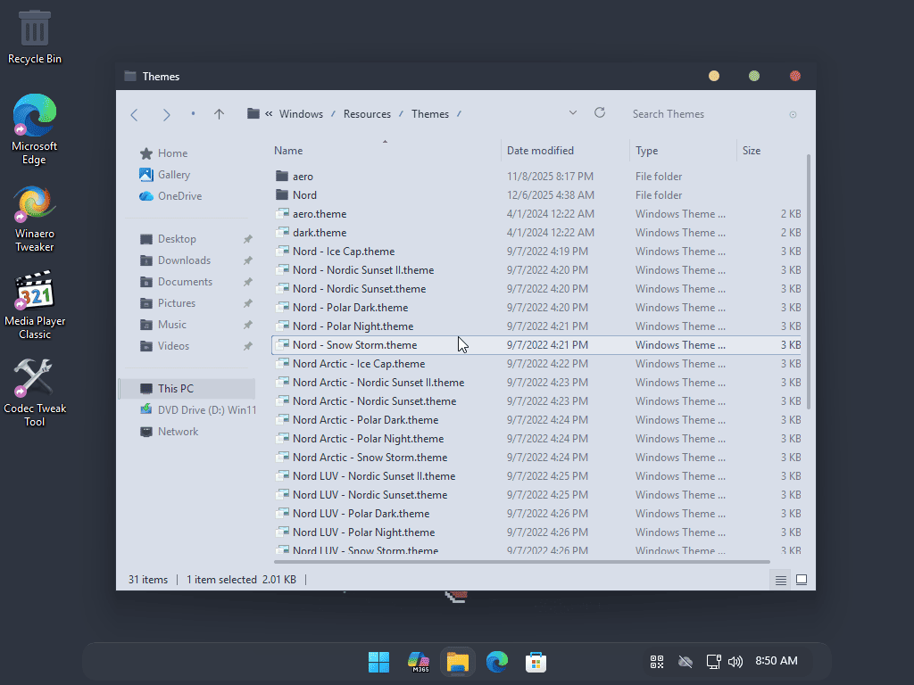Image resolution: width=914 pixels, height=685 pixels.
Task: Switch to large thumbnails view icon
Action: pos(802,580)
